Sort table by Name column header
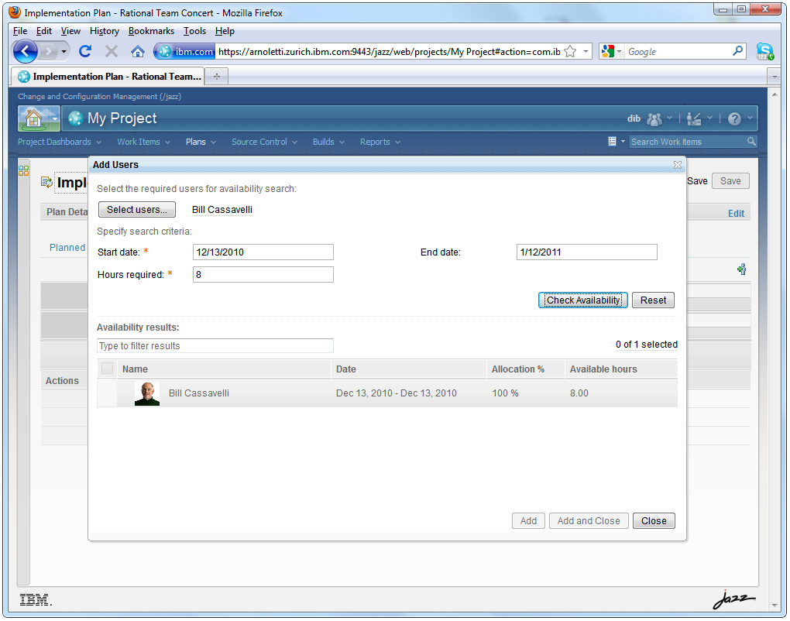Screen dimensions: 790x621 coord(224,369)
